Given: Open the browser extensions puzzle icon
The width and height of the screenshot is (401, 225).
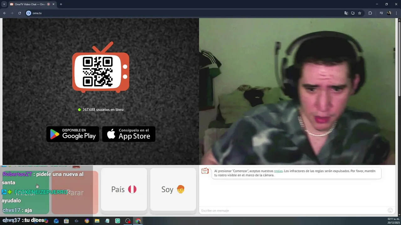Looking at the screenshot, I should (370, 13).
